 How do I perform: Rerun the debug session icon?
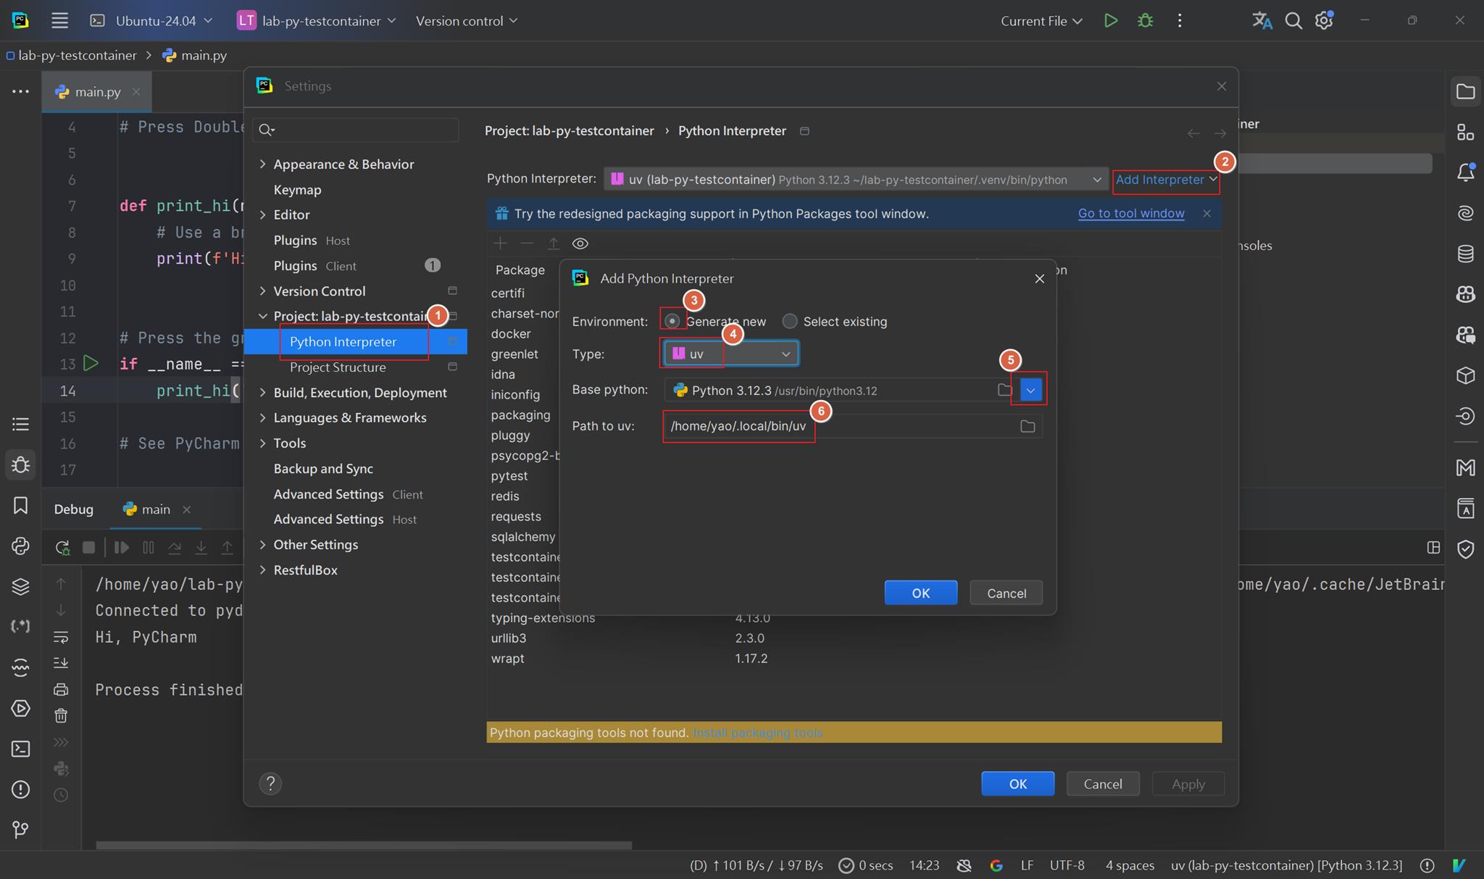(x=62, y=547)
